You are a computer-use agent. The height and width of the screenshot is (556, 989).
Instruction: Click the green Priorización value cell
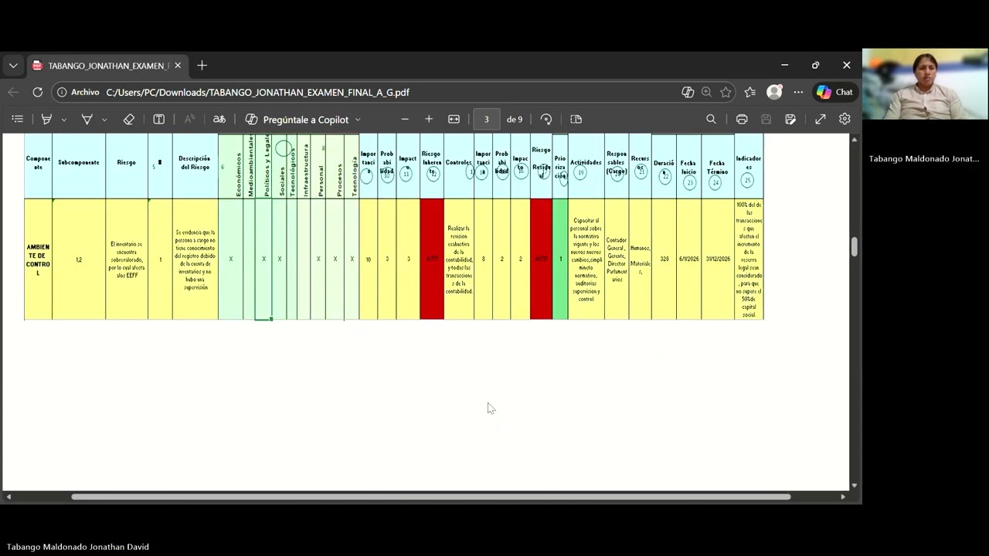560,259
